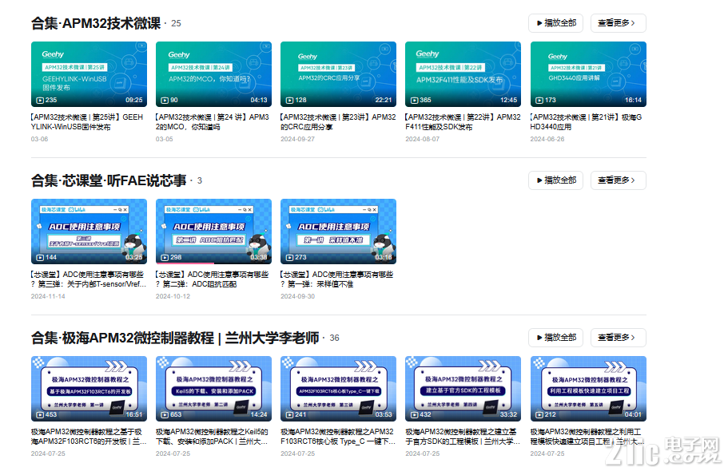Click play-count icon showing 273 on ADC第一讲 thumbnail
Image resolution: width=728 pixels, height=471 pixels.
290,258
